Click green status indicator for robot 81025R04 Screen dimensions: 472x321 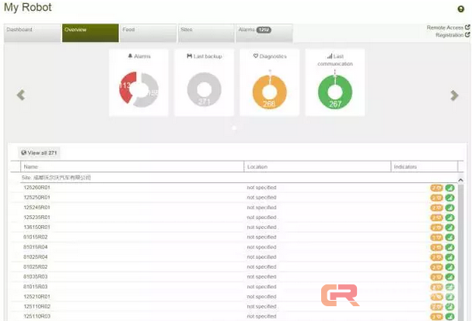pos(449,257)
